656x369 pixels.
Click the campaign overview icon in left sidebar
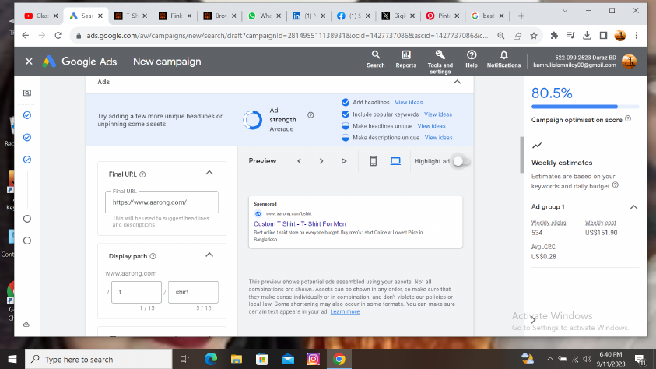(x=27, y=93)
